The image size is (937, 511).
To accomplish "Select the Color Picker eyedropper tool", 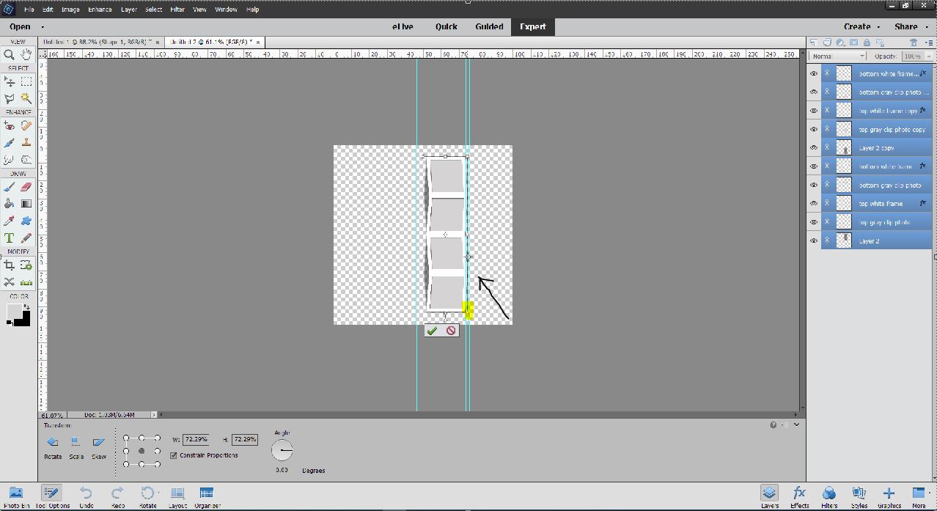I will (10, 221).
